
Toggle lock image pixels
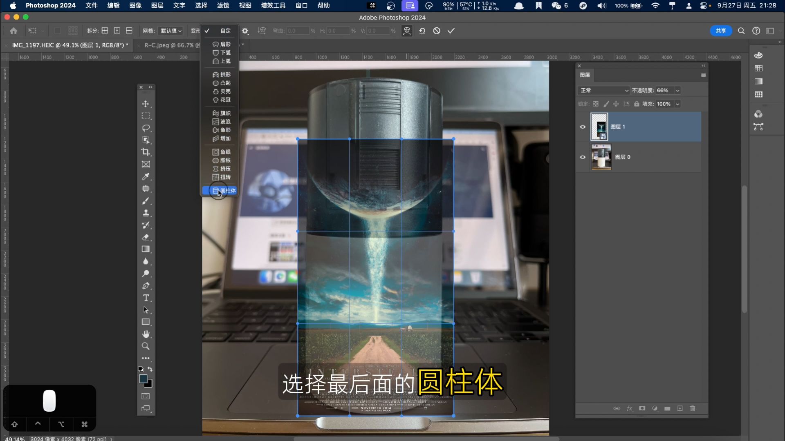pyautogui.click(x=606, y=104)
